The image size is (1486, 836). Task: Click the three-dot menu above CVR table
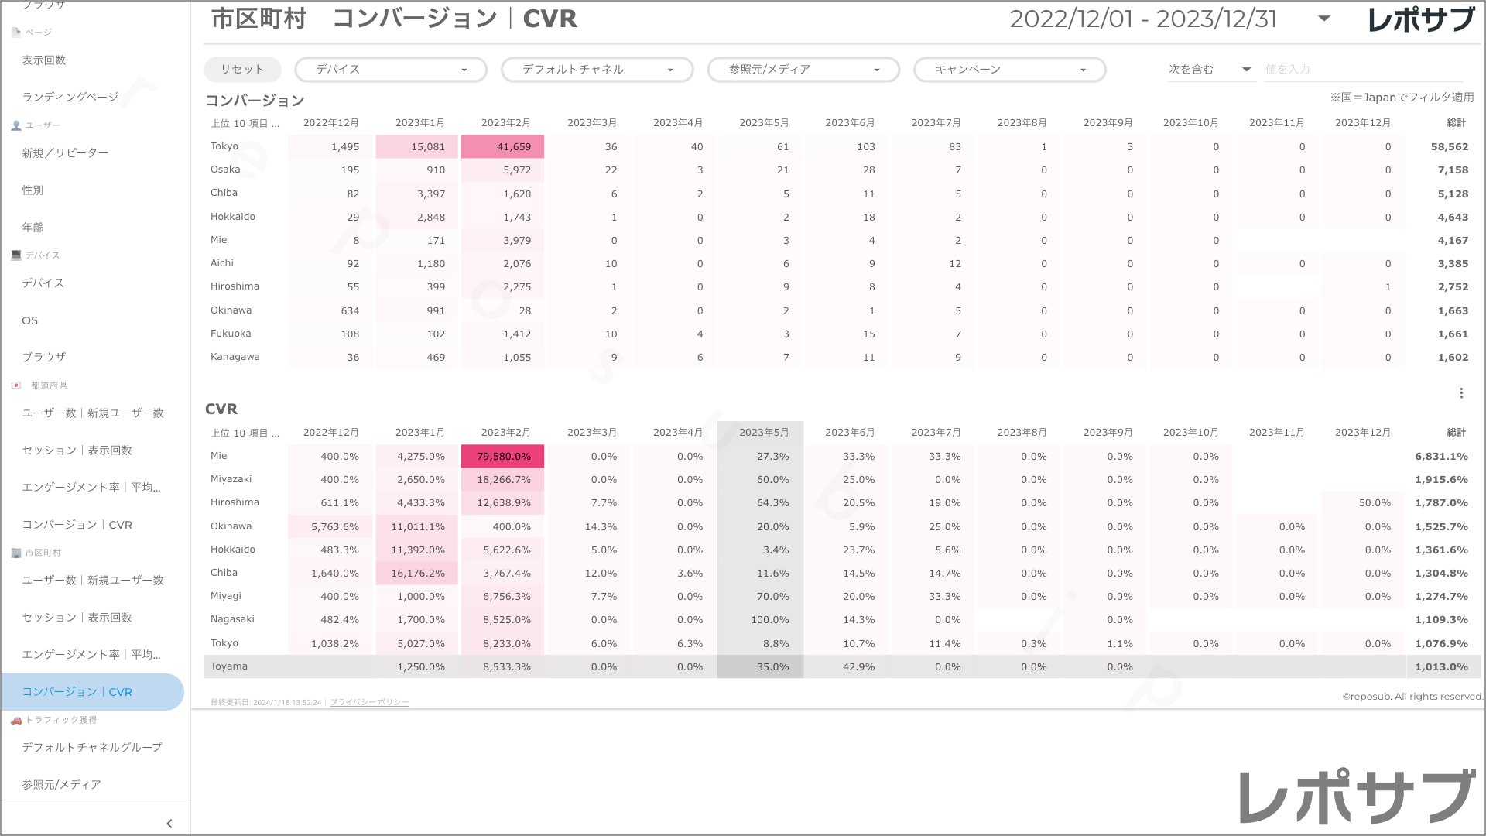click(x=1461, y=393)
